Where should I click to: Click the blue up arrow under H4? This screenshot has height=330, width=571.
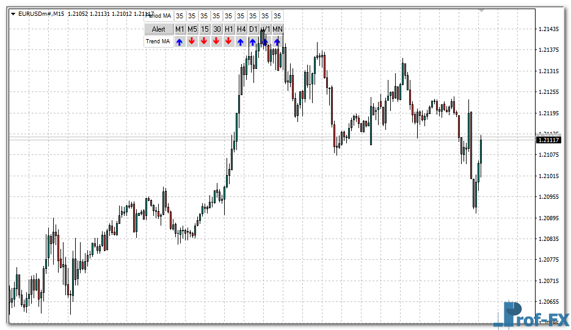241,41
